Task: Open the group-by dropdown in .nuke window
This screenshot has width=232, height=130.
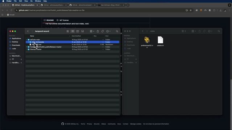Action: click(x=194, y=31)
